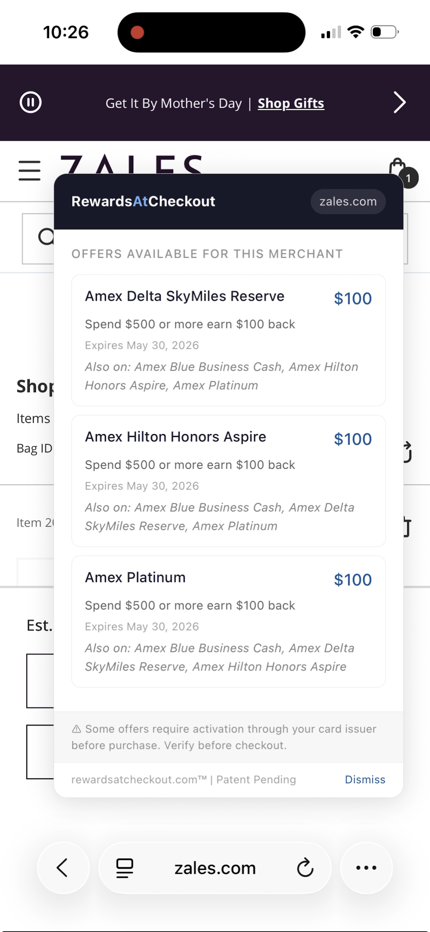
Task: Tap the zales.com merchant pill
Action: tap(348, 201)
